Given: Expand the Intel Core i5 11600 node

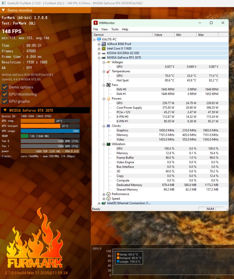Looking at the screenshot, I should tap(99, 49).
